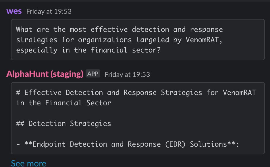Image resolution: width=270 pixels, height=167 pixels.
Task: Open the profile of user wes
Action: tap(14, 11)
